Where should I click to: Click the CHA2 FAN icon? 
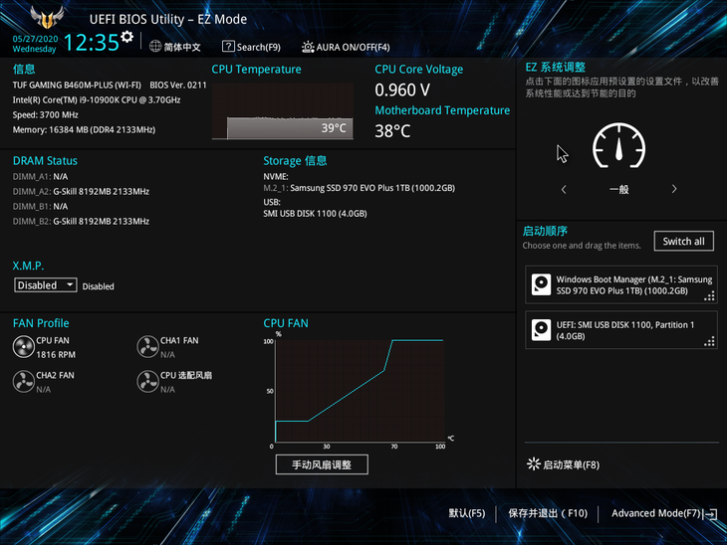[23, 381]
